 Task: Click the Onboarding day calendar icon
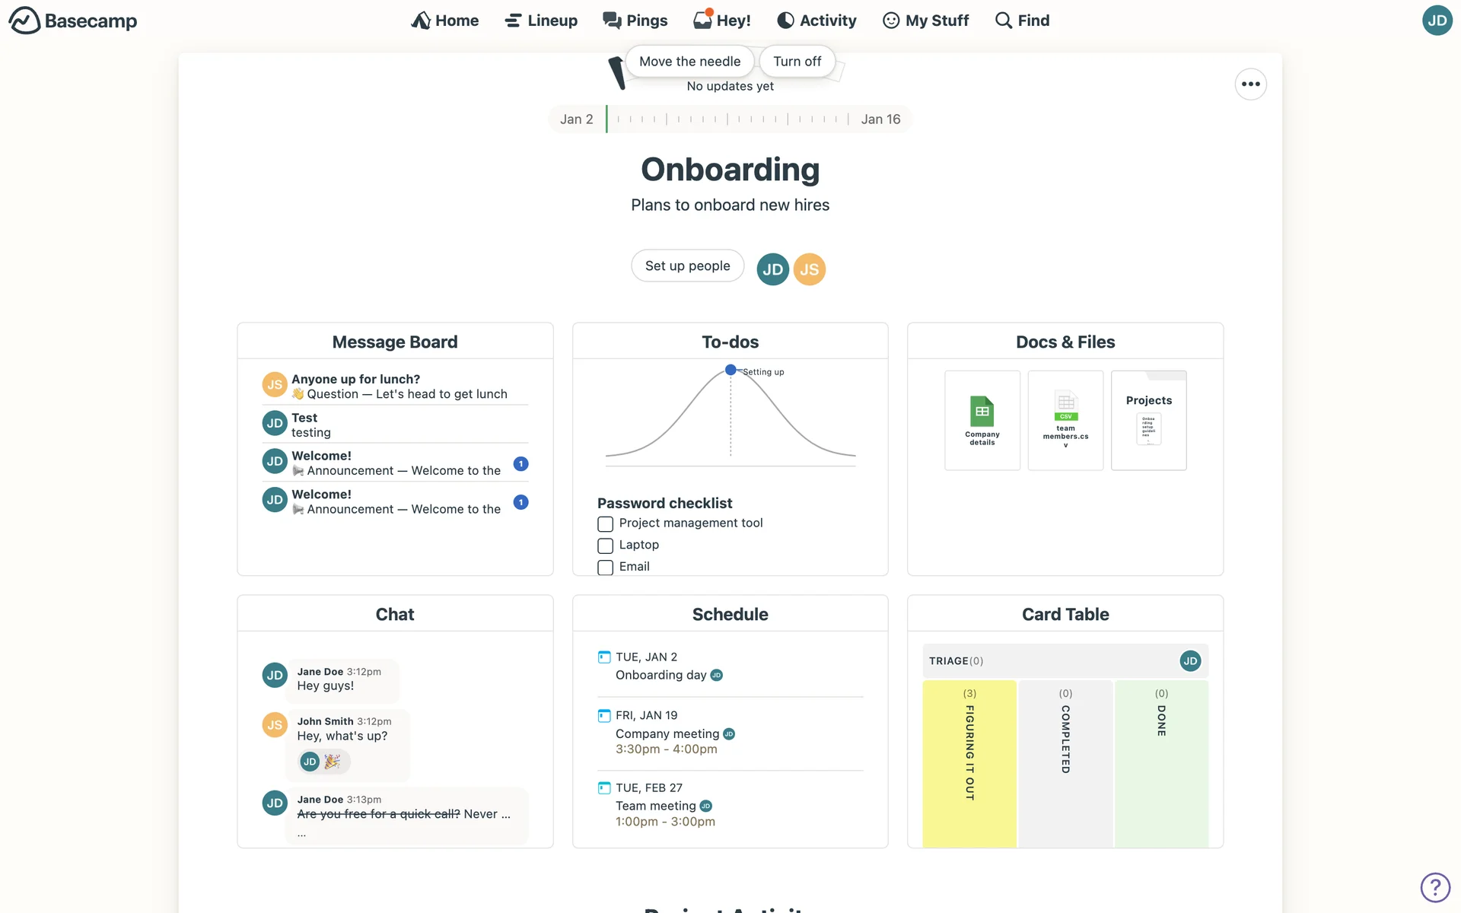(x=604, y=657)
